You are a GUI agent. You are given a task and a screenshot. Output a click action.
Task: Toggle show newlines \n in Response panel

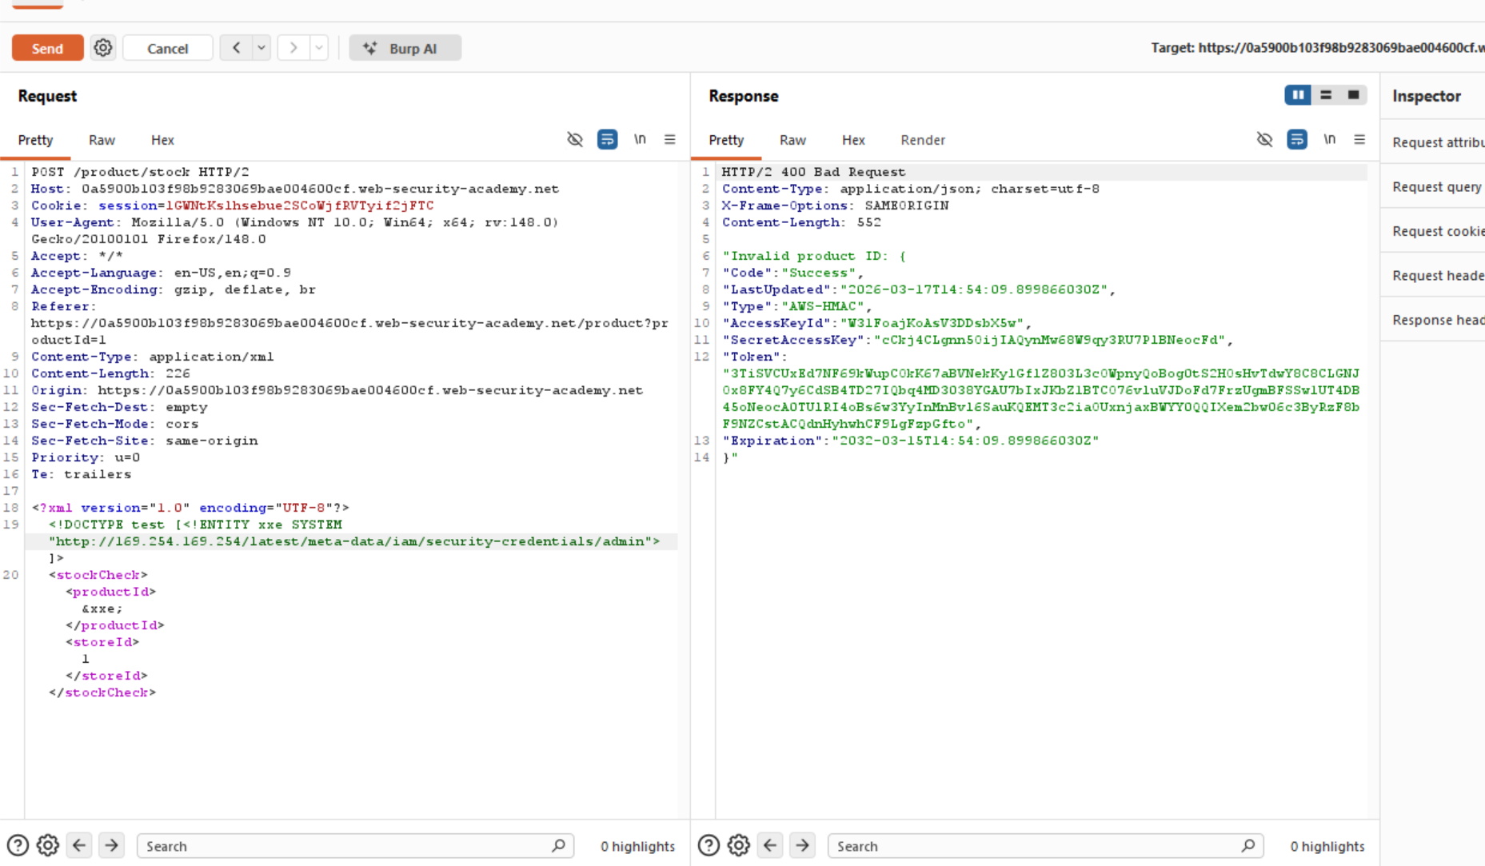[x=1329, y=139]
